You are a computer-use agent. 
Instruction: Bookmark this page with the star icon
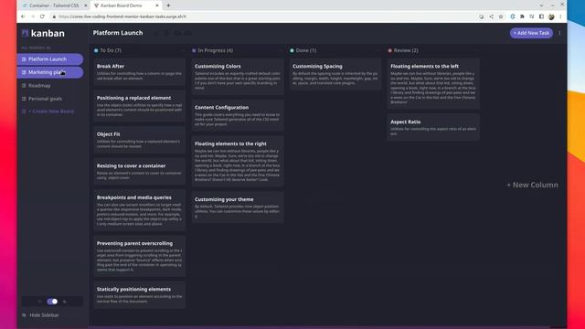click(x=501, y=16)
